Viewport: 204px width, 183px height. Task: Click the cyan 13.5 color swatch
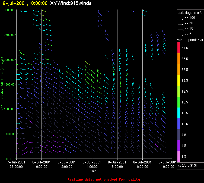click(x=179, y=113)
